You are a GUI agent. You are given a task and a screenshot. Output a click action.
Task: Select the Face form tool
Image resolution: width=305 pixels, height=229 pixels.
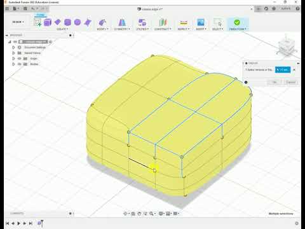(x=88, y=22)
